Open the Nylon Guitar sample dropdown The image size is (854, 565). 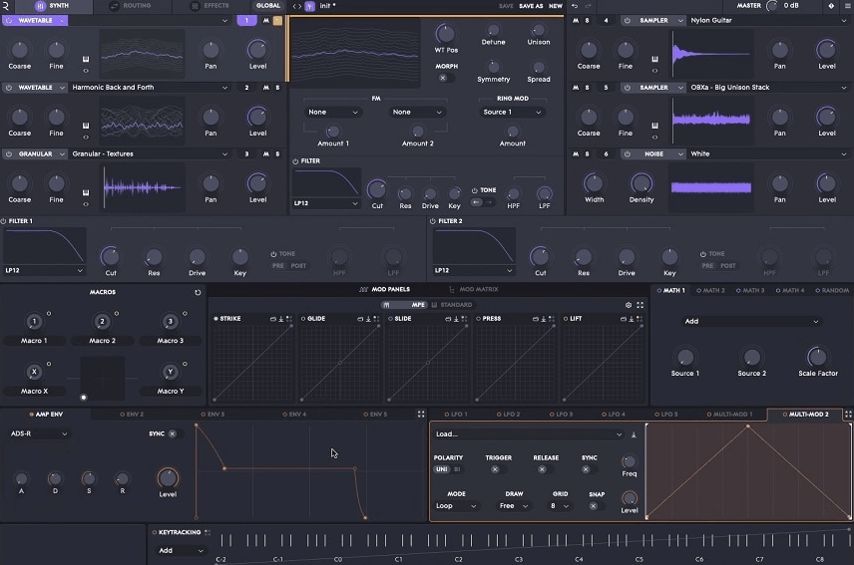768,20
